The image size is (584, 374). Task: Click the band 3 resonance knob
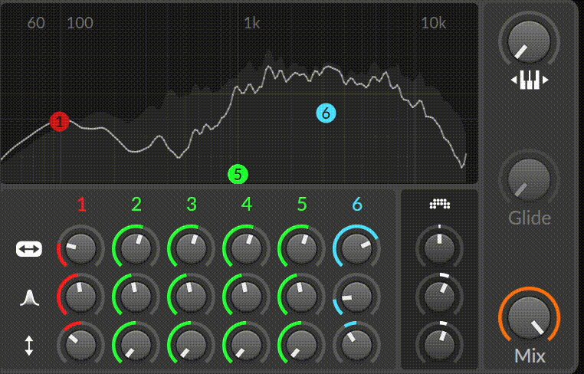[x=191, y=297]
